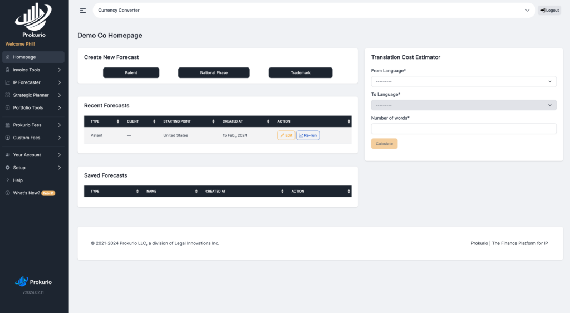Click the IP Forecaster chart icon

coord(8,82)
